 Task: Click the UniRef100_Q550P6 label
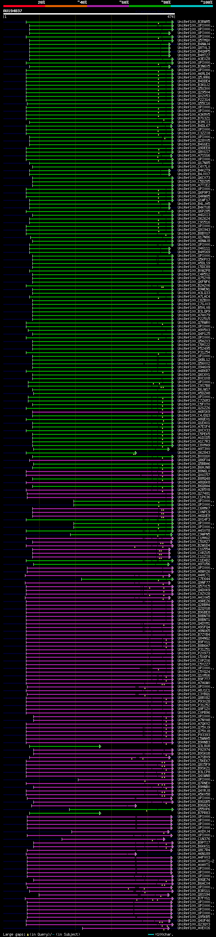(194, 809)
